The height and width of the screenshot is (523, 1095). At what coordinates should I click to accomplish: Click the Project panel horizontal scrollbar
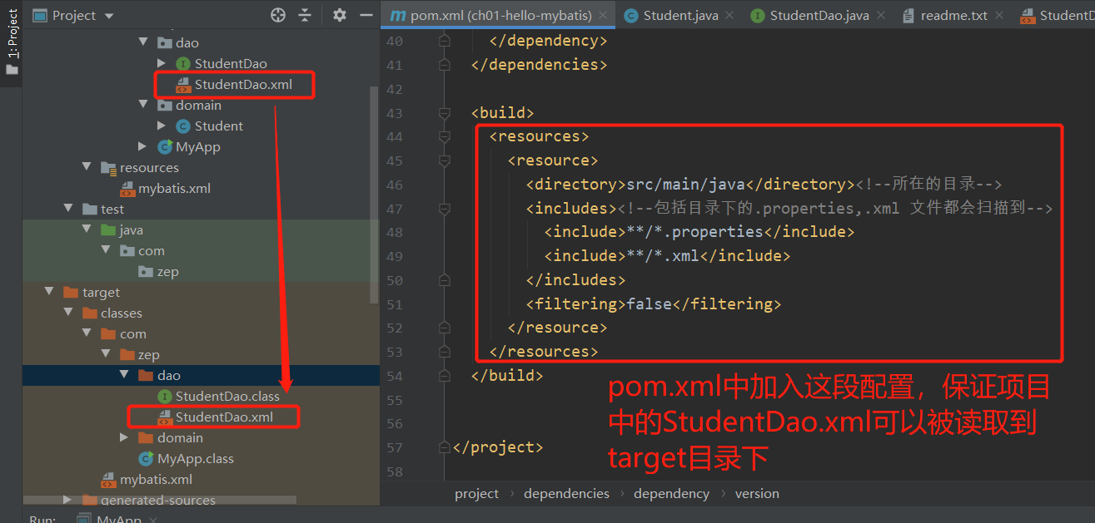pyautogui.click(x=160, y=500)
